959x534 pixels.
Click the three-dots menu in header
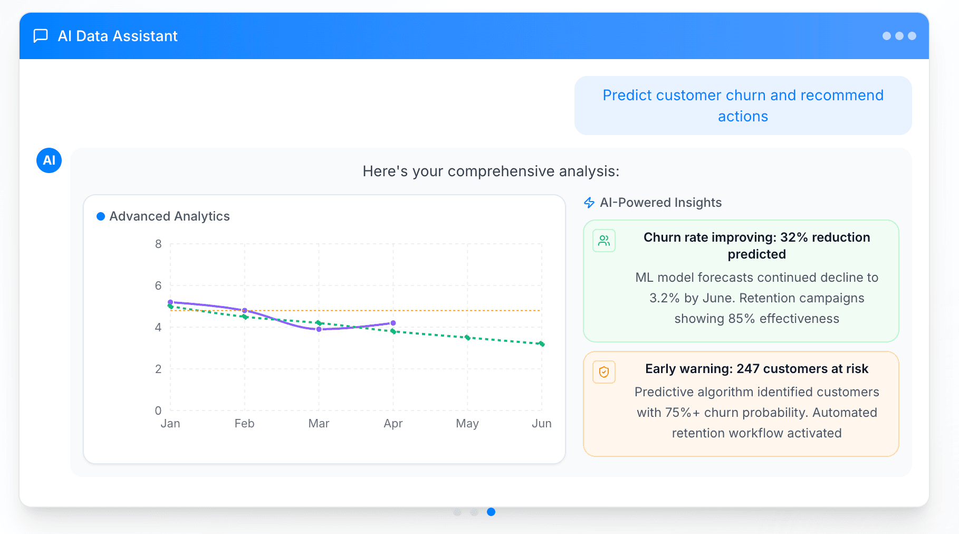point(899,36)
